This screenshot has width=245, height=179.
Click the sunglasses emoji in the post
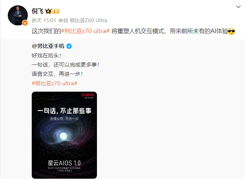(x=231, y=31)
